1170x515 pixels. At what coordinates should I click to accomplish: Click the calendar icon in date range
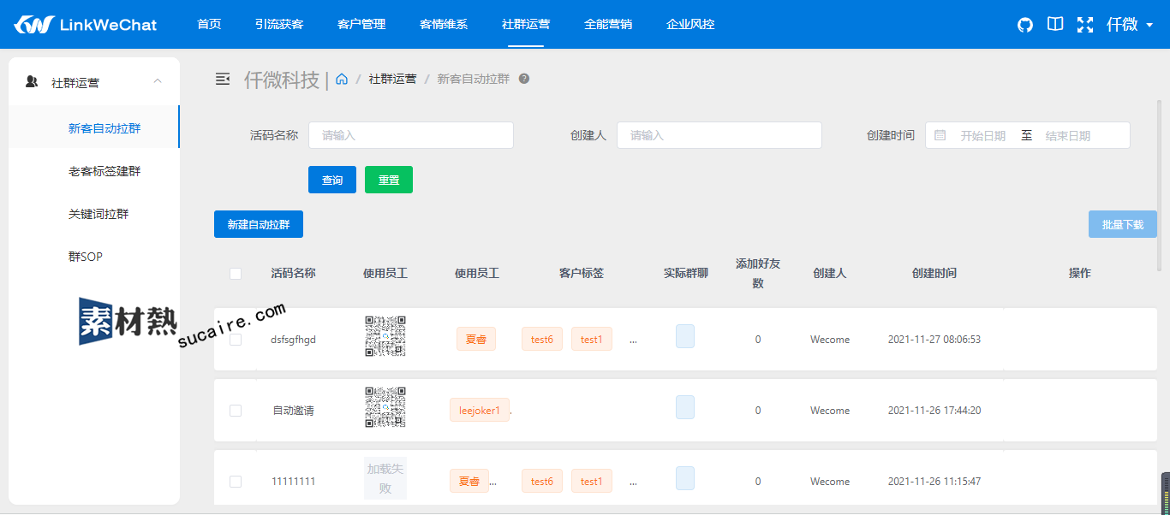[x=940, y=135]
